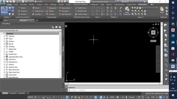Open Layer Properties manager
Viewport: 177px width, 99px height.
[x=127, y=11]
